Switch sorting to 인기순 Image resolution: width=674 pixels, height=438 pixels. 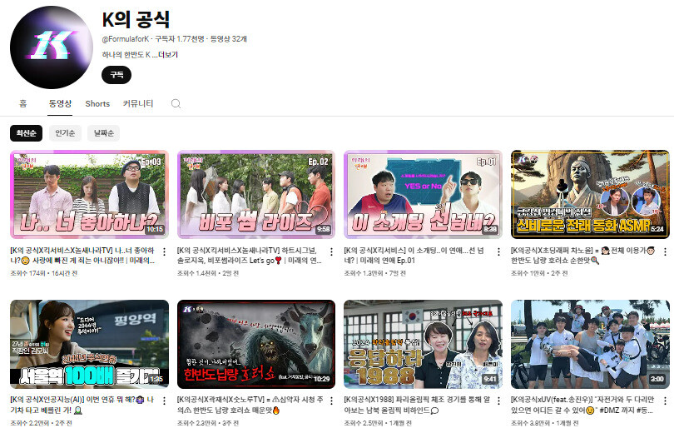click(65, 132)
